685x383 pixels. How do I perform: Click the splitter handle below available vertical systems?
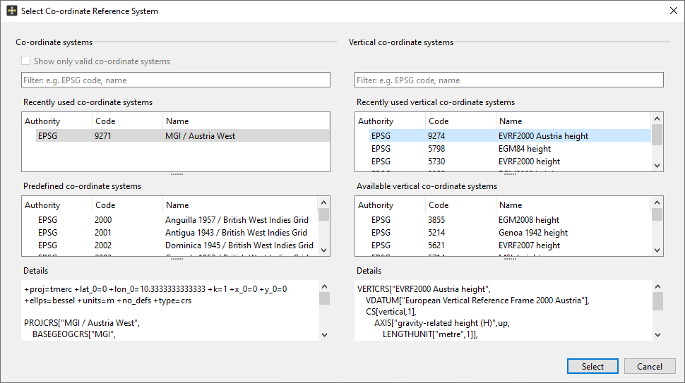[510, 259]
